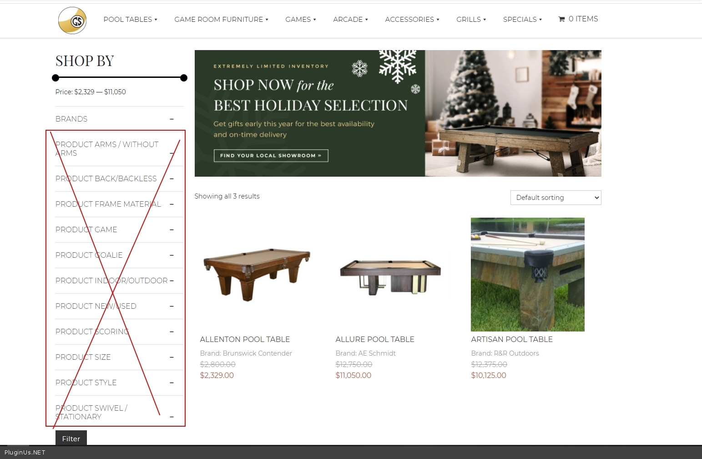
Task: Collapse Product Back/Backless filter
Action: coord(172,179)
